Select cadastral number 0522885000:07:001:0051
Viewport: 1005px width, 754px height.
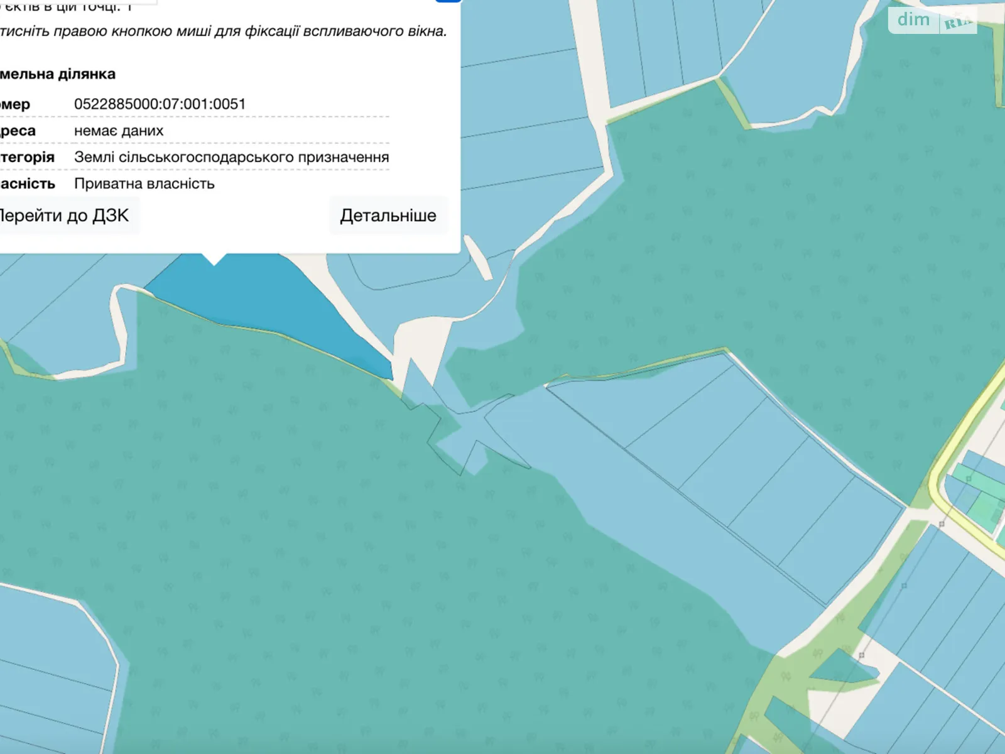(x=160, y=104)
